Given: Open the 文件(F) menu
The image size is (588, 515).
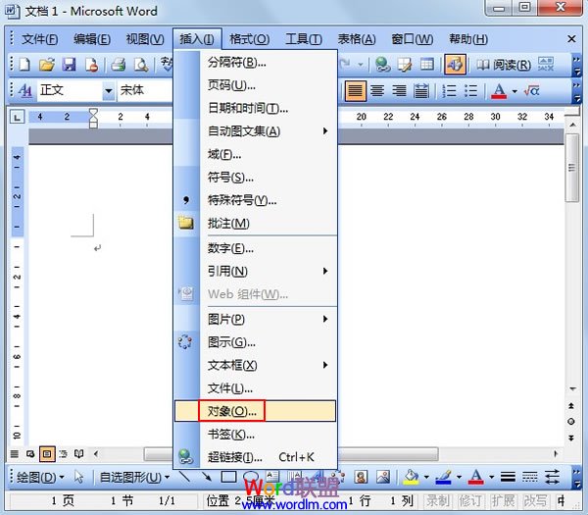Looking at the screenshot, I should click(40, 39).
